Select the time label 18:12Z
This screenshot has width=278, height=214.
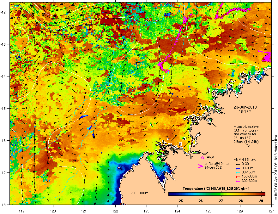[245, 112]
